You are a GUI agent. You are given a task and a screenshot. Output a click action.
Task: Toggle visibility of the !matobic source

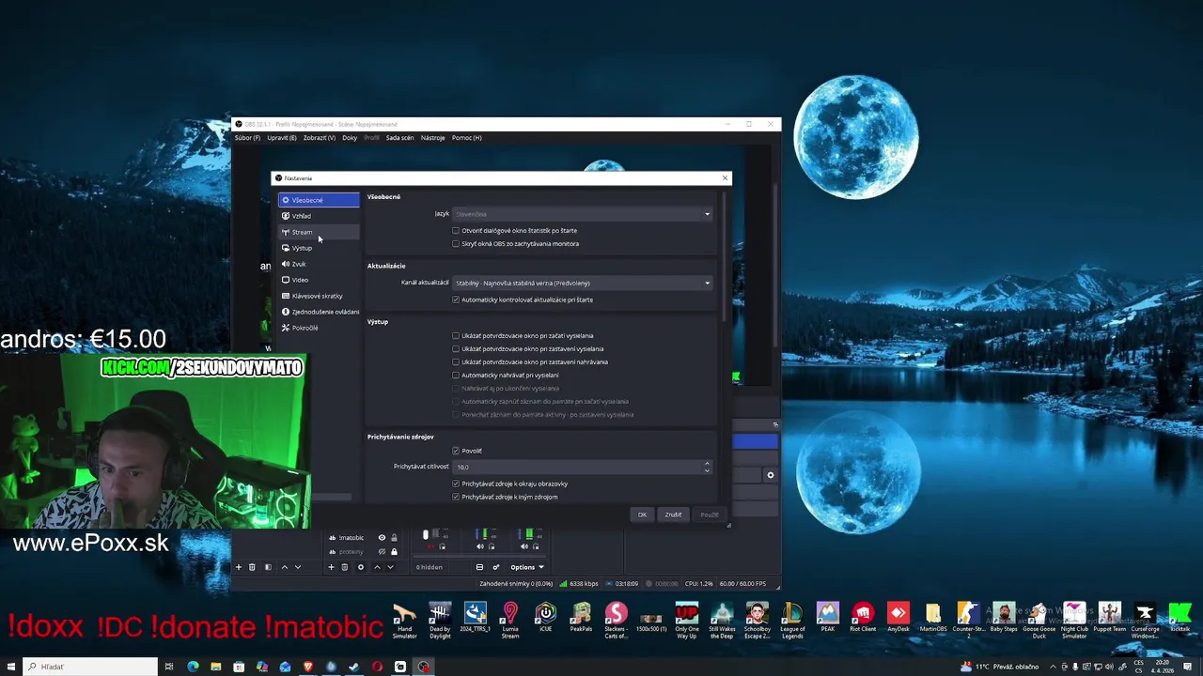(382, 538)
